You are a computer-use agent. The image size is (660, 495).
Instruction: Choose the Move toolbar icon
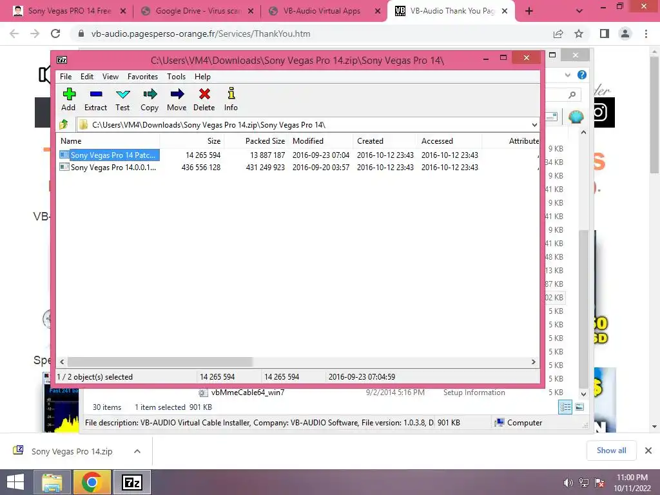pos(177,99)
